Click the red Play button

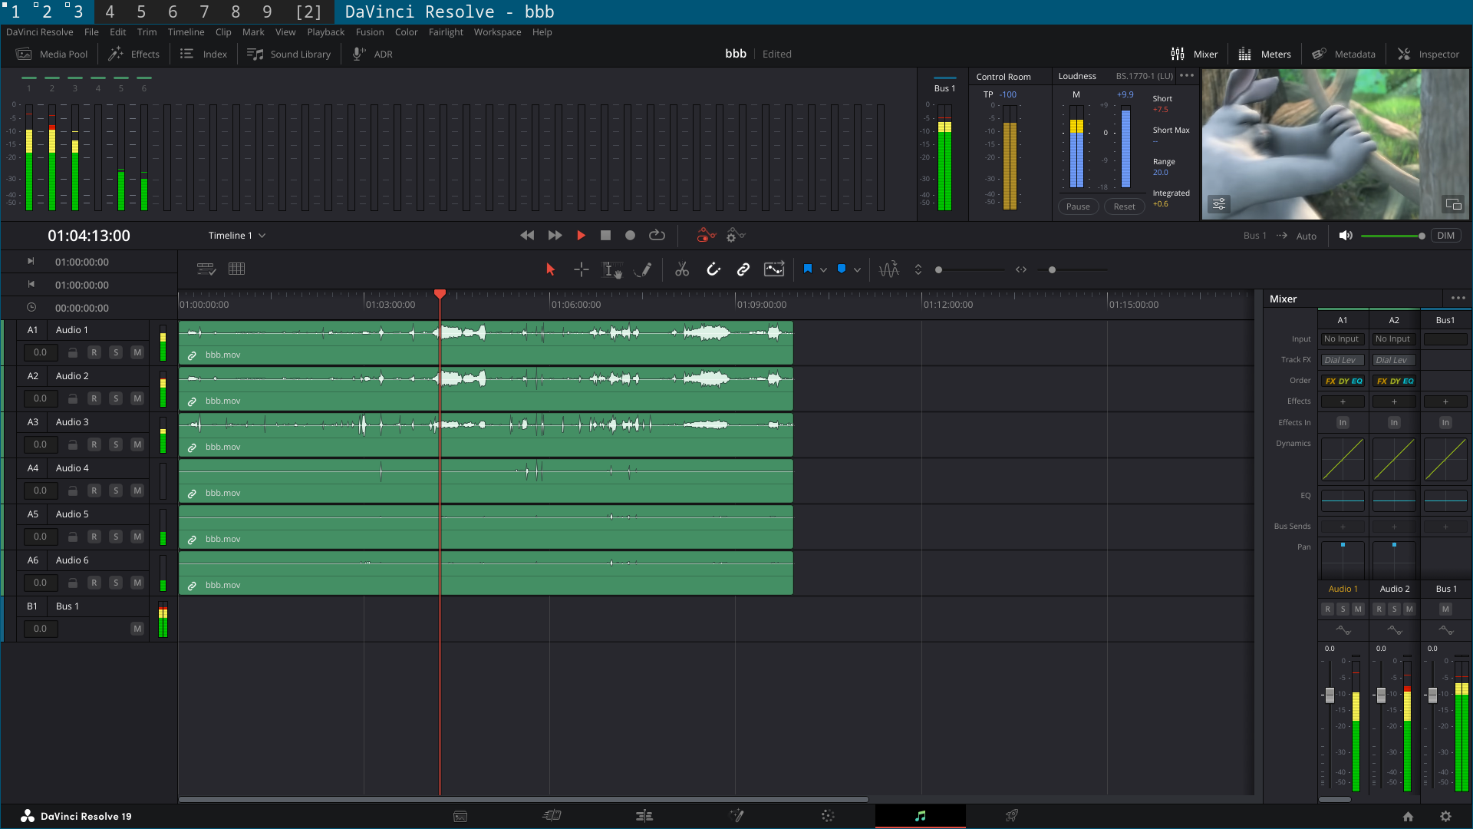(x=581, y=236)
